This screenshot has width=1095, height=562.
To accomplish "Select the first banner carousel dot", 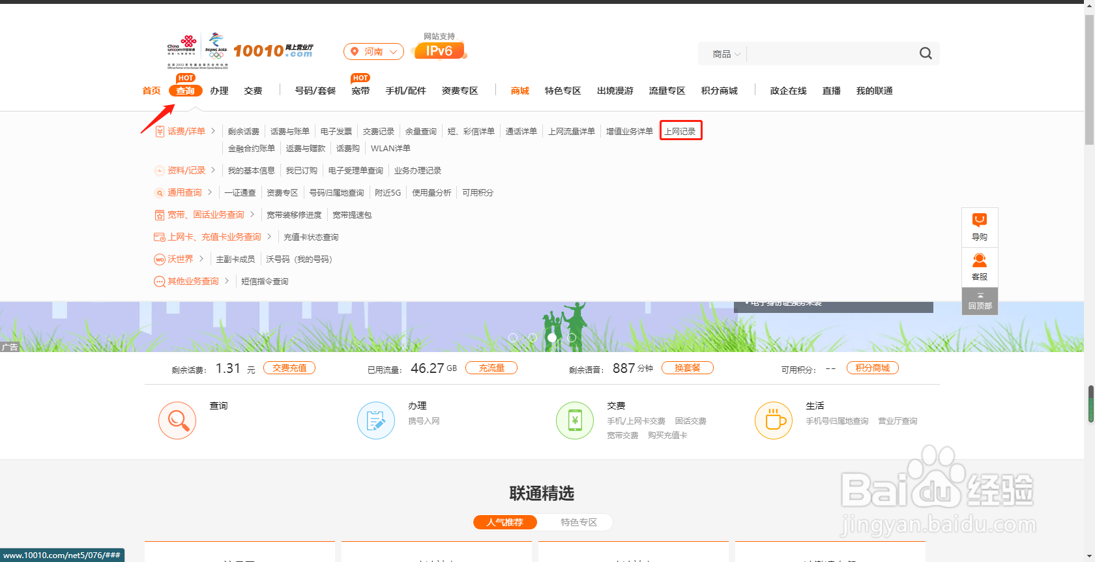I will [513, 338].
